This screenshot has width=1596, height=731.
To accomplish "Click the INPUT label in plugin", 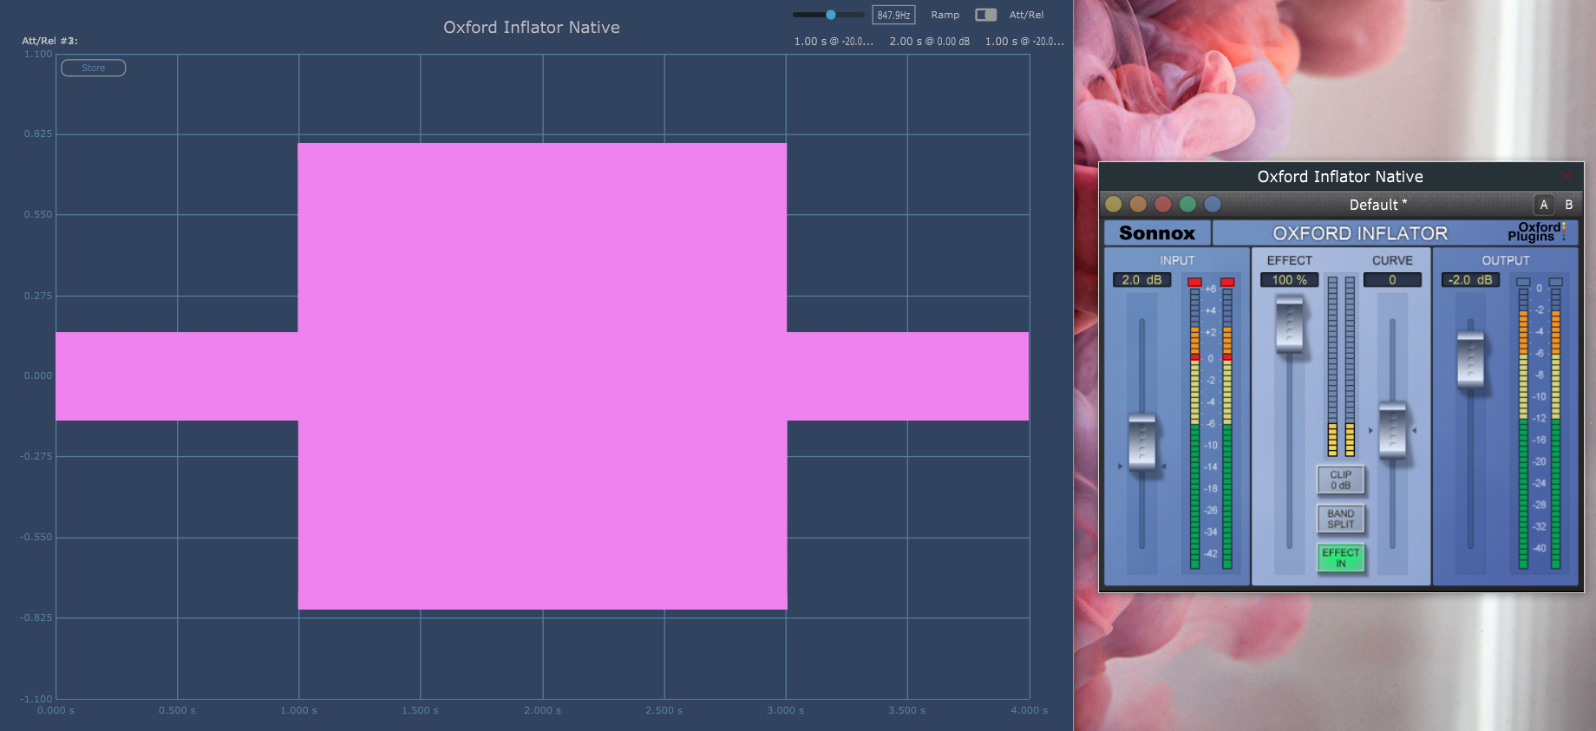I will click(x=1177, y=260).
